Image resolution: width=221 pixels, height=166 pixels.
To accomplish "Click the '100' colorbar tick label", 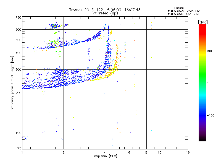I will click(209, 51).
